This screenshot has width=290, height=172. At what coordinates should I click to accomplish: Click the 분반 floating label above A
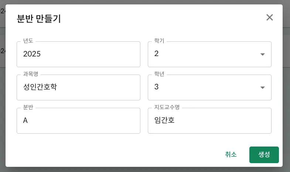pyautogui.click(x=28, y=107)
